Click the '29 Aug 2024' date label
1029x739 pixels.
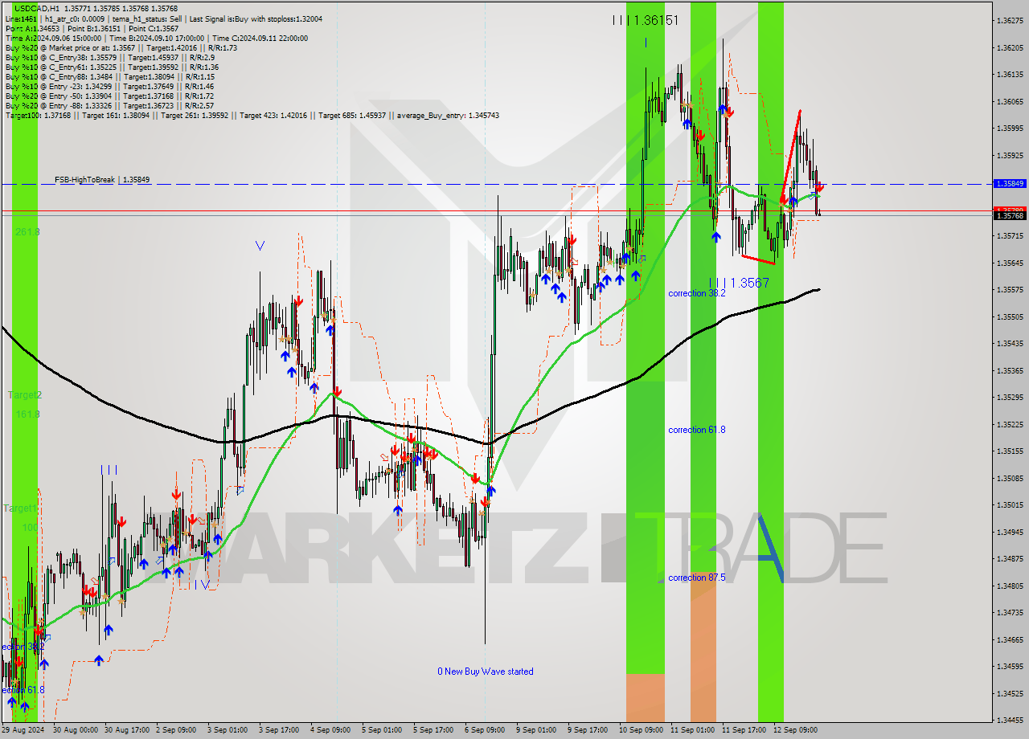click(23, 730)
